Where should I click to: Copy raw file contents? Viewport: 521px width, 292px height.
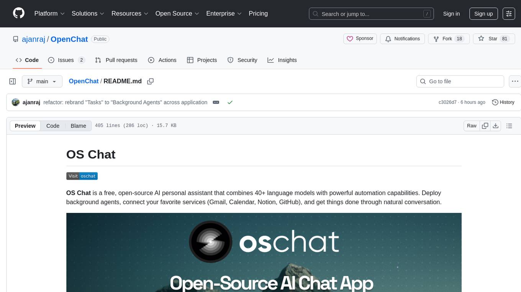pos(485,126)
